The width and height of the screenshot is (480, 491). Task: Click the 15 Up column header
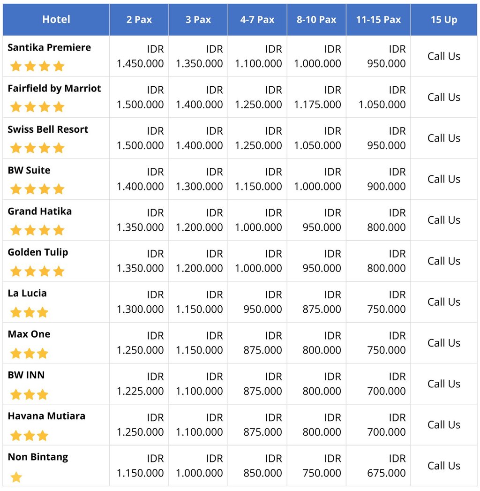point(444,19)
